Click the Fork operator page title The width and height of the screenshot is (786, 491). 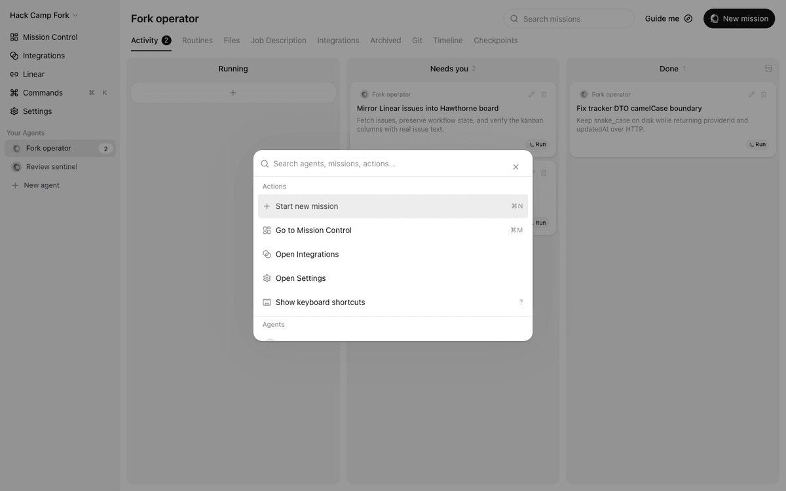[x=165, y=19]
